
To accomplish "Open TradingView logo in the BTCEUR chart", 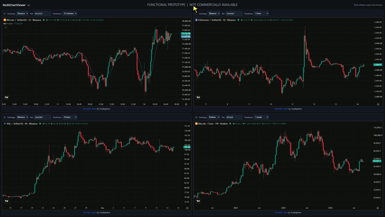I will click(198, 201).
